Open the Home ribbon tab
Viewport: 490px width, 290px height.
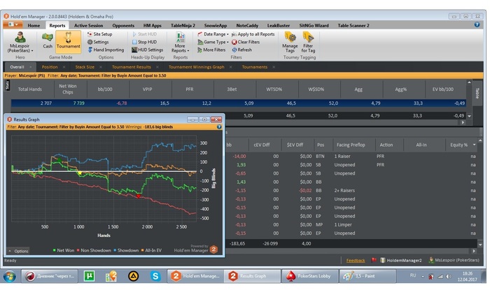pyautogui.click(x=34, y=26)
